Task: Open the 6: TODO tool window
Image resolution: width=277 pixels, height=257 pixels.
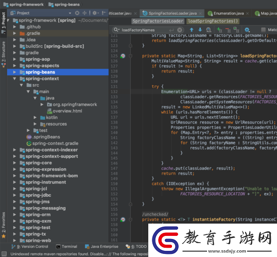Action: tap(136, 246)
